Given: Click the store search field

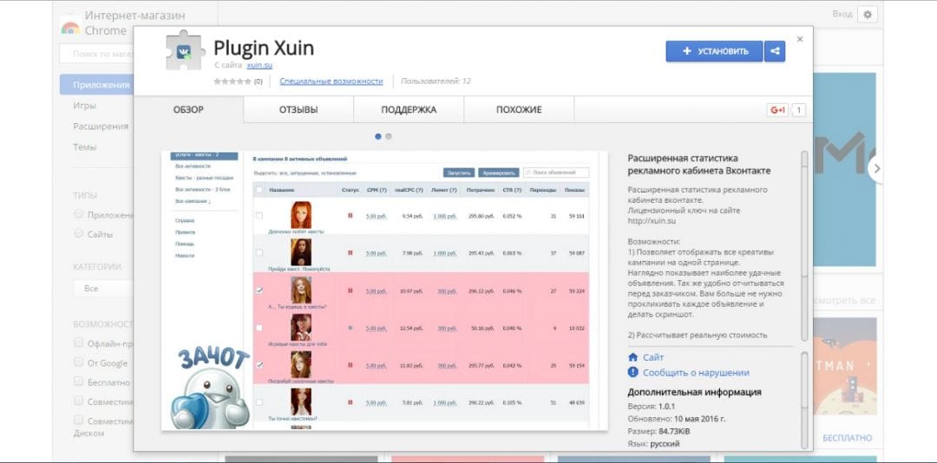Looking at the screenshot, I should tap(96, 54).
